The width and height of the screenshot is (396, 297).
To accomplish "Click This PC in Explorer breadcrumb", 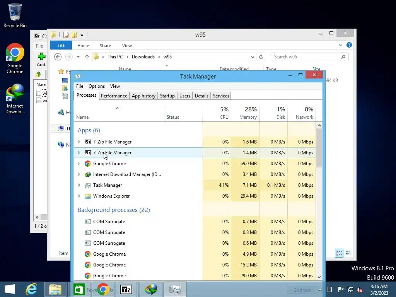I will pos(115,57).
